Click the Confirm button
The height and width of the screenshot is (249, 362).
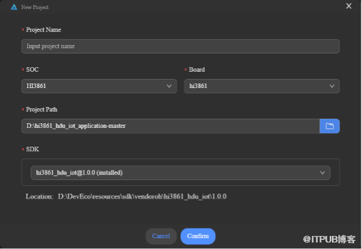coord(198,236)
